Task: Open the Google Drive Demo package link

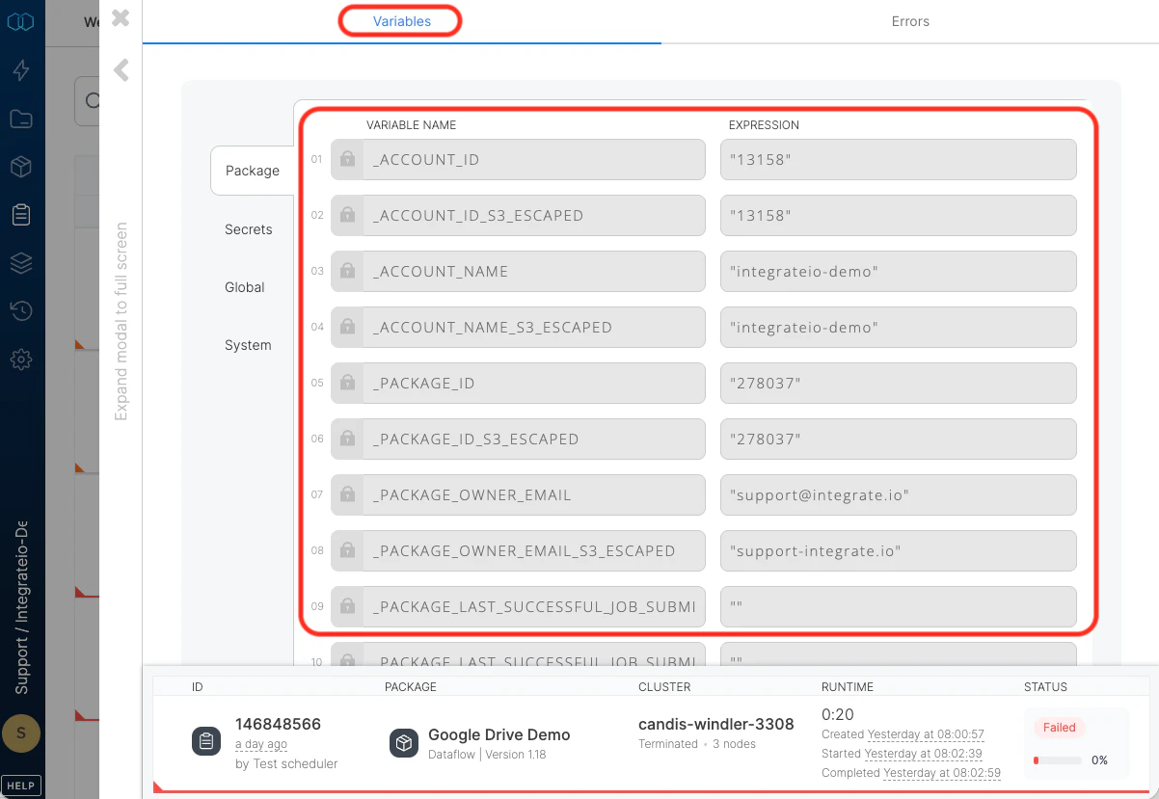Action: point(499,734)
